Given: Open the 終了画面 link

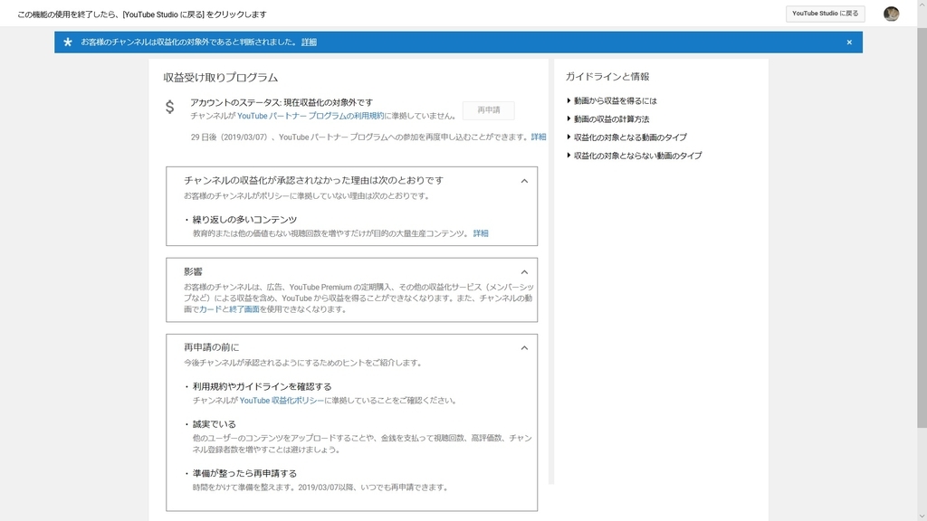Looking at the screenshot, I should point(244,309).
